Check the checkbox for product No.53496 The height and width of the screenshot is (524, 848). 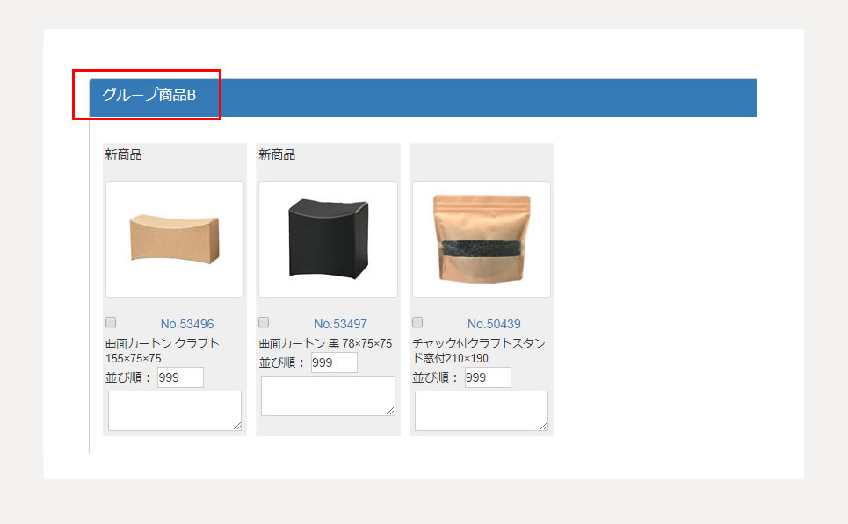point(111,322)
